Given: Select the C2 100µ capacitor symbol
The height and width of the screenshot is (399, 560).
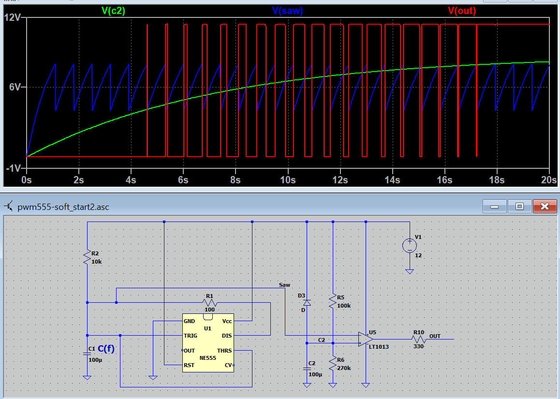Looking at the screenshot, I should (307, 368).
